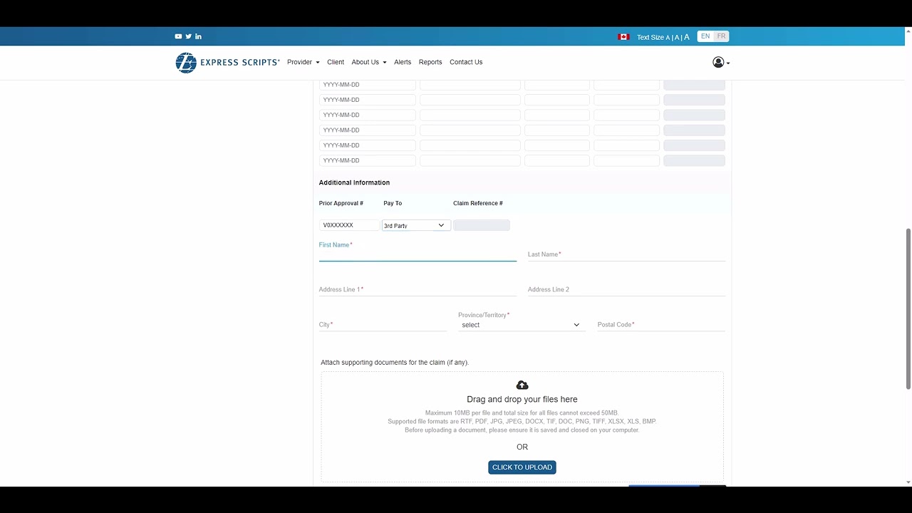Click the Additional Information heading
This screenshot has width=912, height=513.
[354, 182]
